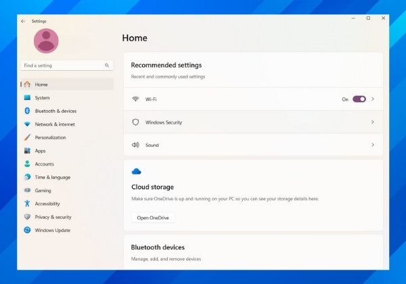Open Windows Security via chevron arrow

click(373, 122)
